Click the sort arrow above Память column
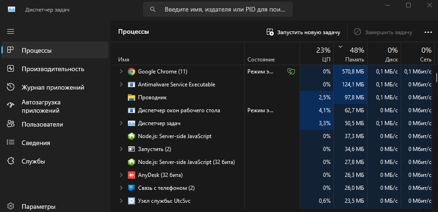438x212 pixels. pos(340,47)
